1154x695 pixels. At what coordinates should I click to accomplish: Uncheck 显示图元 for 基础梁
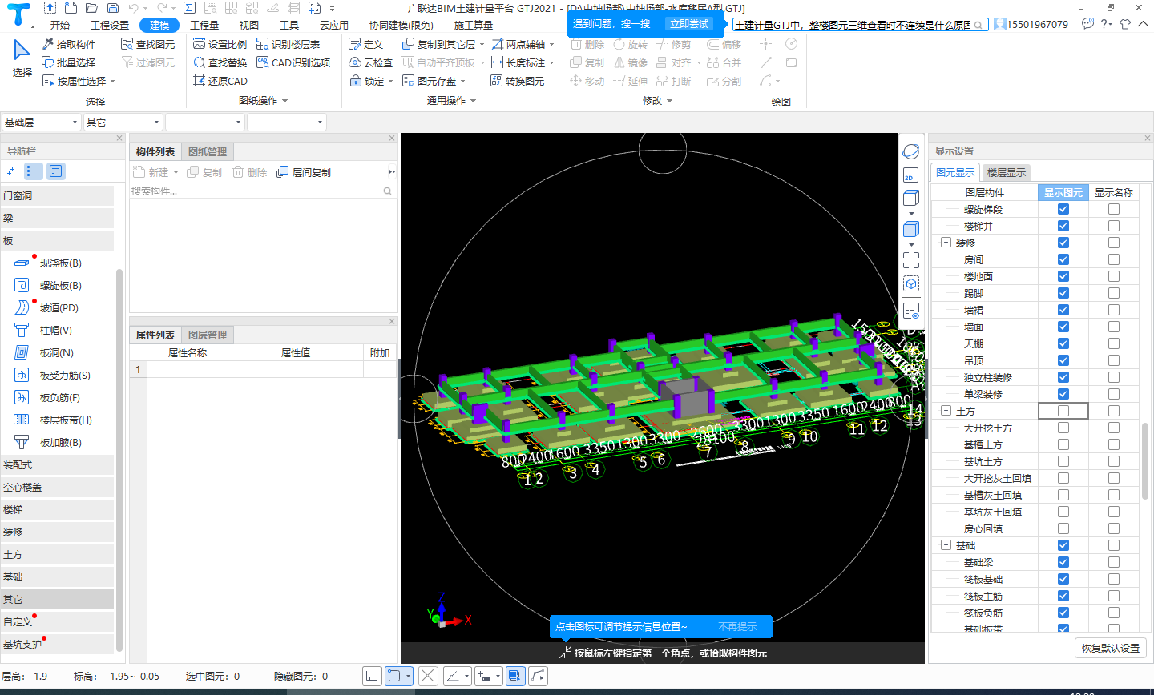point(1063,562)
